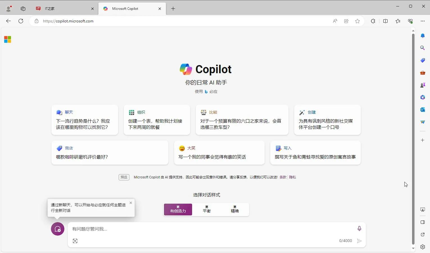Open the Shopping tag icon in the sidebar
The image size is (430, 253).
(422, 60)
